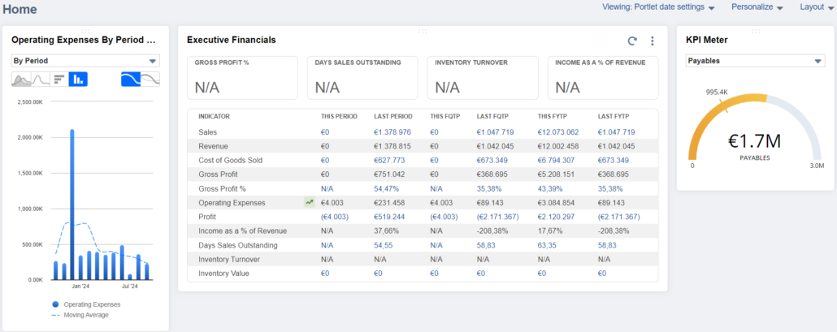Open the Layout menu
837x332 pixels.
click(x=817, y=7)
